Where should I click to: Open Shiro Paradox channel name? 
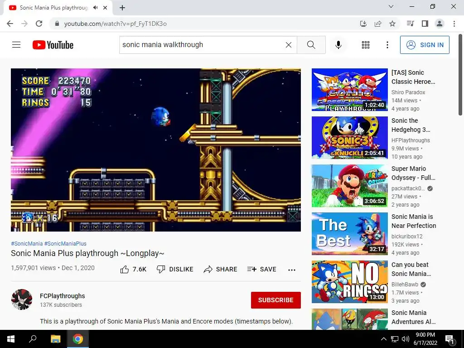click(408, 92)
